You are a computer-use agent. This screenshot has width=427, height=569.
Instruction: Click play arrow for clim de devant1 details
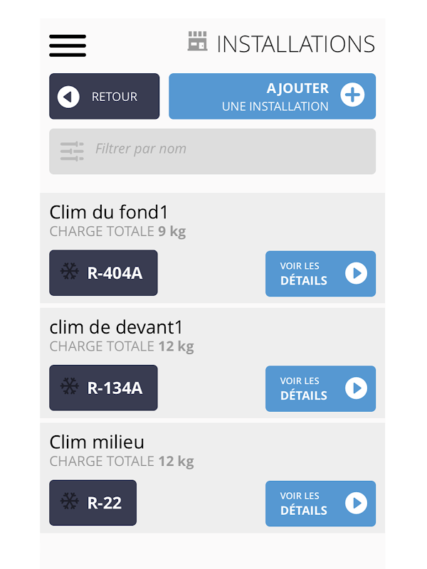356,388
